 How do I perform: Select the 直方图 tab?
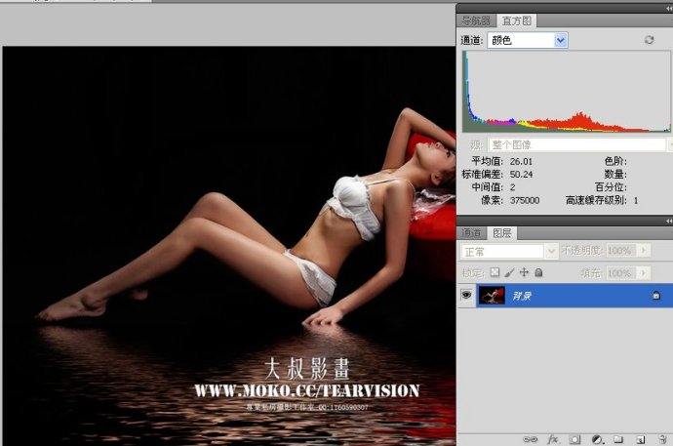click(x=517, y=20)
